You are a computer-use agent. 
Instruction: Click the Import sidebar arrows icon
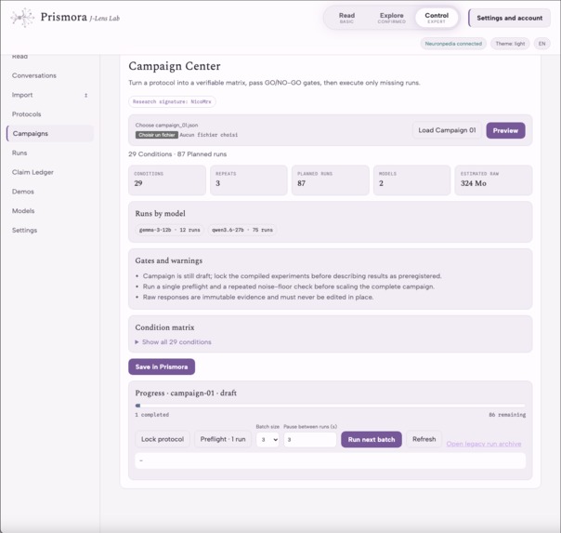(85, 95)
